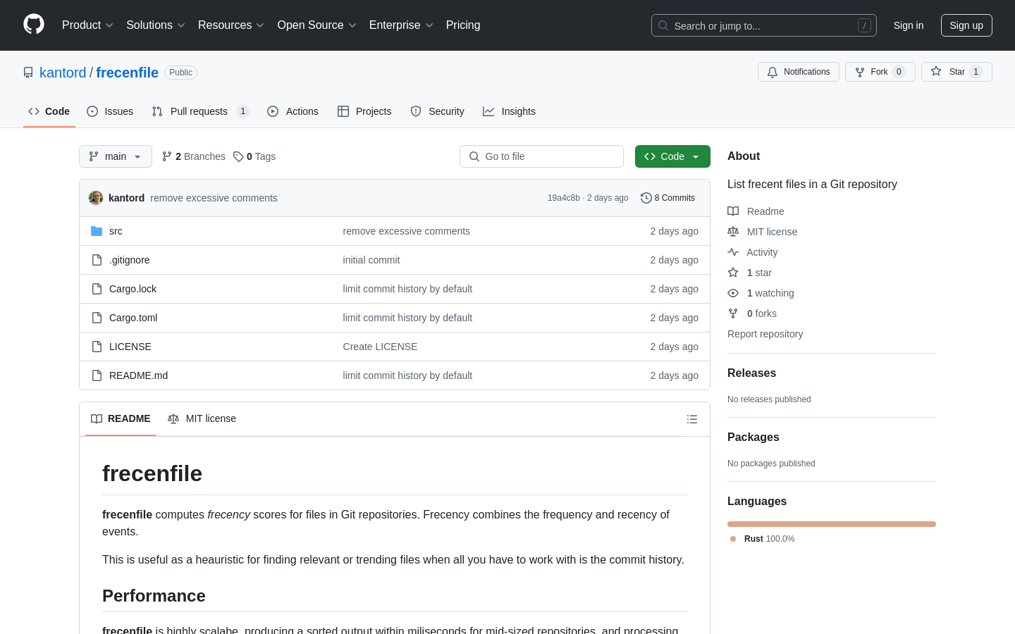
Task: Click the tag icon beside 0 Tags
Action: click(x=238, y=156)
